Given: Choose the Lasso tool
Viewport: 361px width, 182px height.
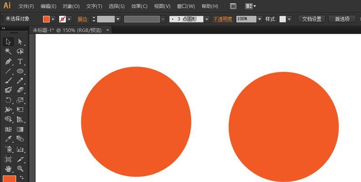Looking at the screenshot, I should pos(20,51).
